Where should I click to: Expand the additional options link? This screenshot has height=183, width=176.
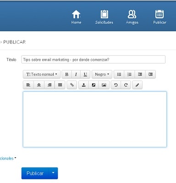point(8,158)
